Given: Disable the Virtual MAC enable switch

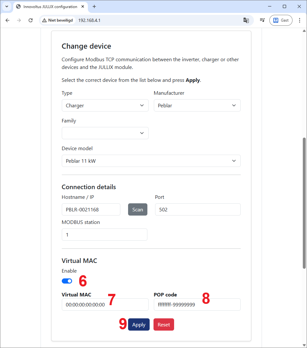Looking at the screenshot, I should [67, 281].
